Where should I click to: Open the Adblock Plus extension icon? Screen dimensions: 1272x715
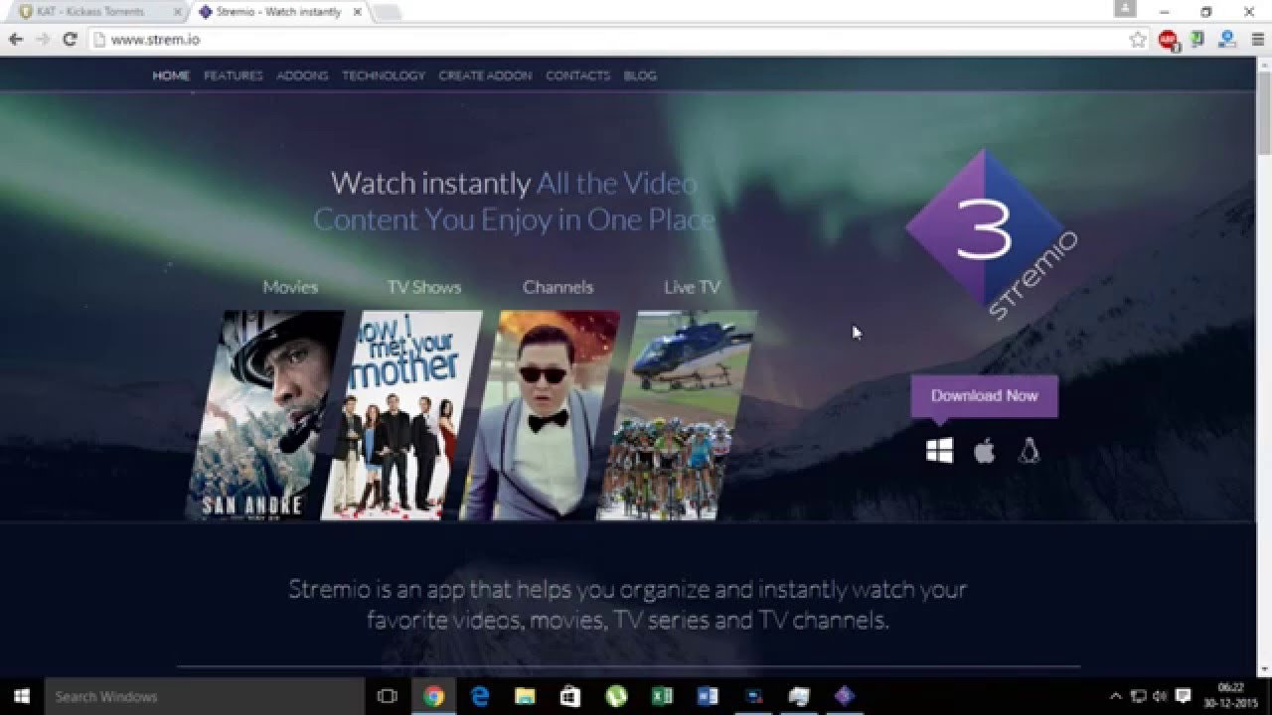pos(1169,40)
